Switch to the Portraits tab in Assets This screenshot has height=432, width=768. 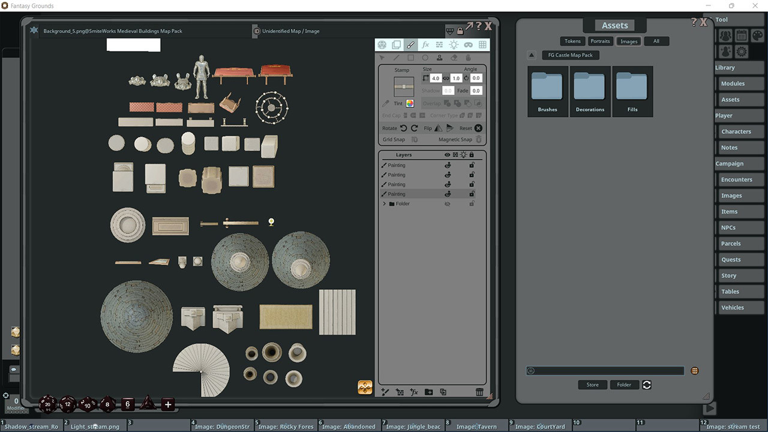click(x=600, y=41)
